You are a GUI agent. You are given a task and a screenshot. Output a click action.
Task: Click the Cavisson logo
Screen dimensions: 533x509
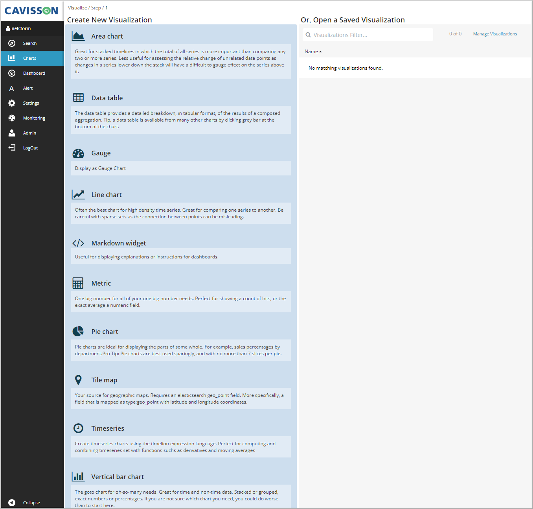tap(31, 11)
